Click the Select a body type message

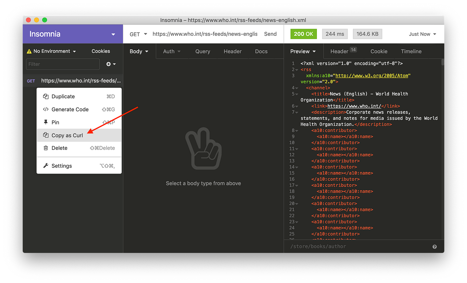[203, 183]
